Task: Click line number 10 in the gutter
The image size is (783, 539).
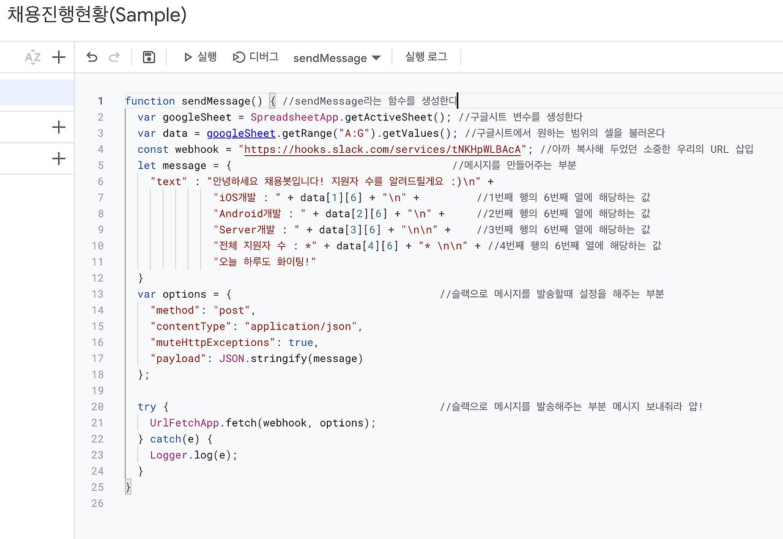Action: [97, 245]
